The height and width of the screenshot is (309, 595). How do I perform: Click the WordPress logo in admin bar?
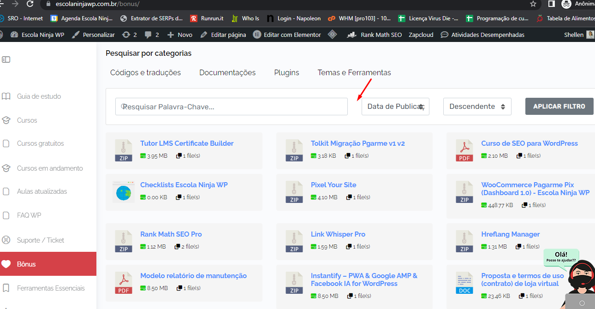tap(1, 35)
